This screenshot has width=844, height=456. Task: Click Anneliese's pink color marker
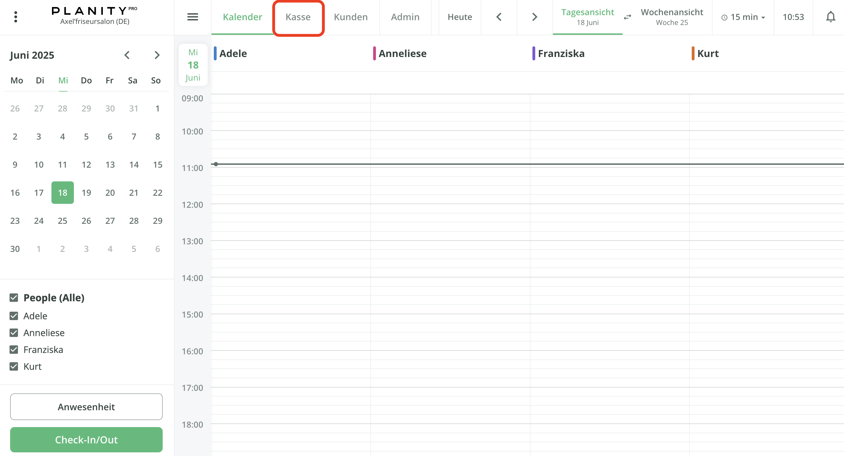pos(374,53)
